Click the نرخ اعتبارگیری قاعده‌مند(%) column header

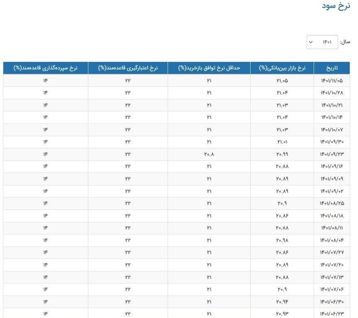click(128, 68)
